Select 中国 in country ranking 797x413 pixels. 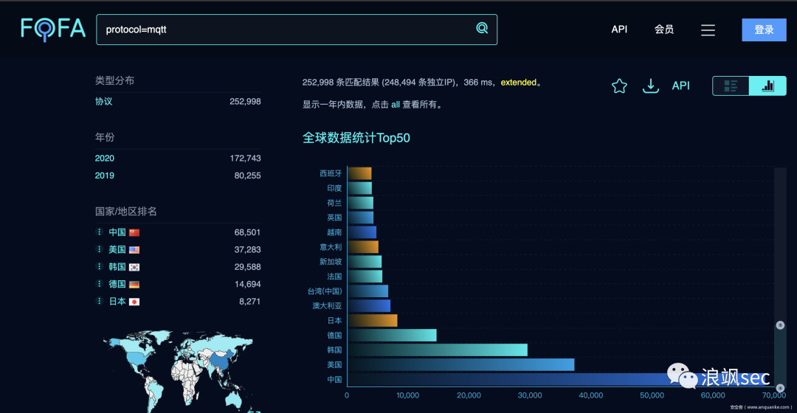click(117, 232)
